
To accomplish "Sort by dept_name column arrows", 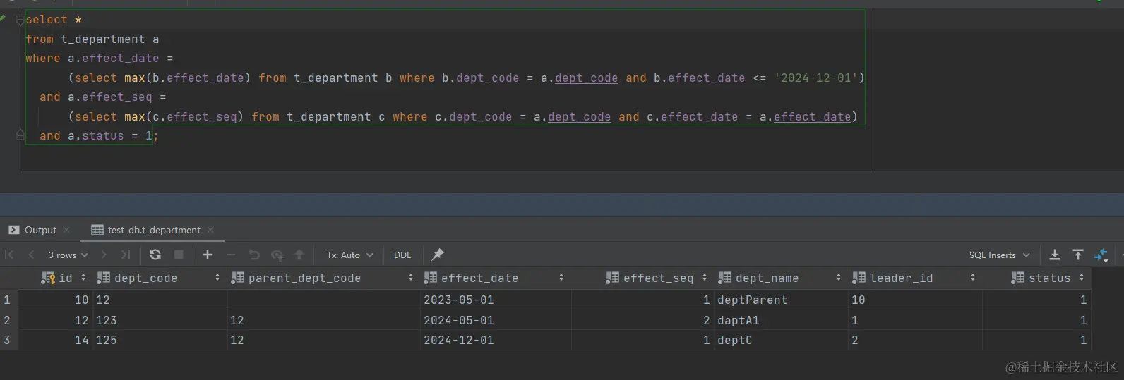I will [839, 278].
